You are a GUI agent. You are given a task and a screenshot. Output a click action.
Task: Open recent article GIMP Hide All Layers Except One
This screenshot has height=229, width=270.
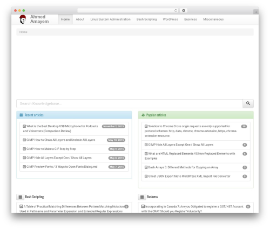(59, 158)
